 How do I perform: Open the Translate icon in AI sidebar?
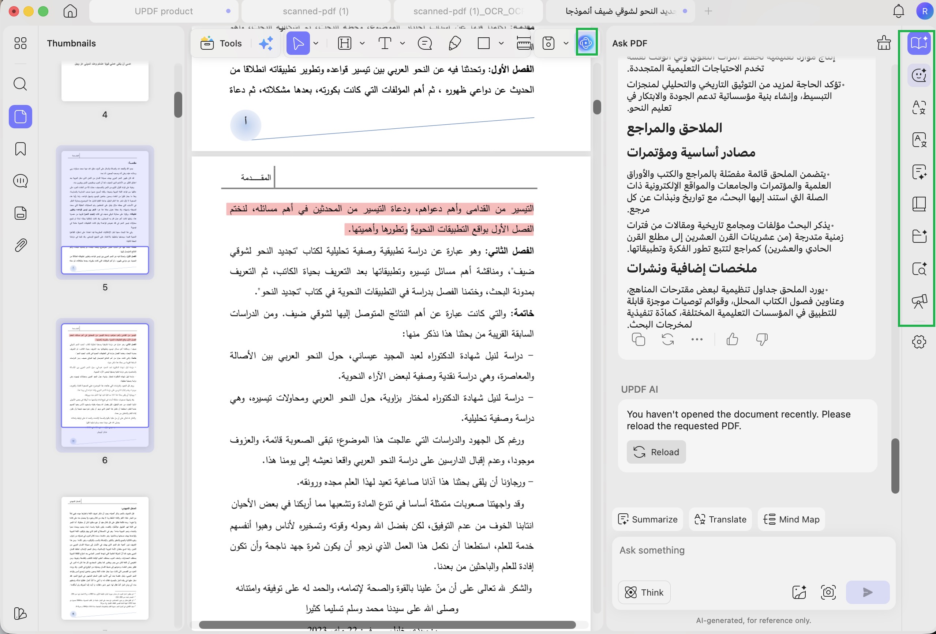(919, 107)
